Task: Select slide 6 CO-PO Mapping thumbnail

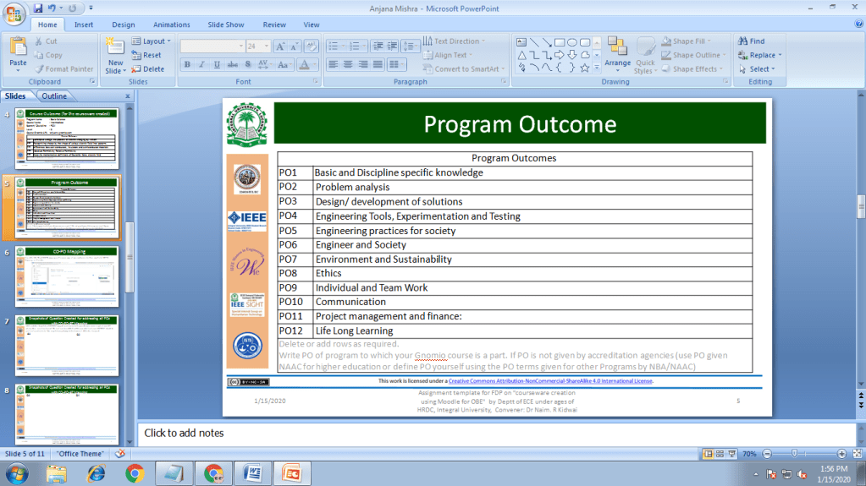Action: 67,276
